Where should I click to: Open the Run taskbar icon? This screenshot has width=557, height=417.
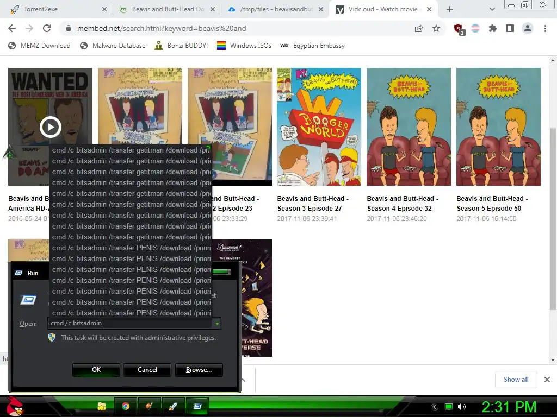click(197, 406)
